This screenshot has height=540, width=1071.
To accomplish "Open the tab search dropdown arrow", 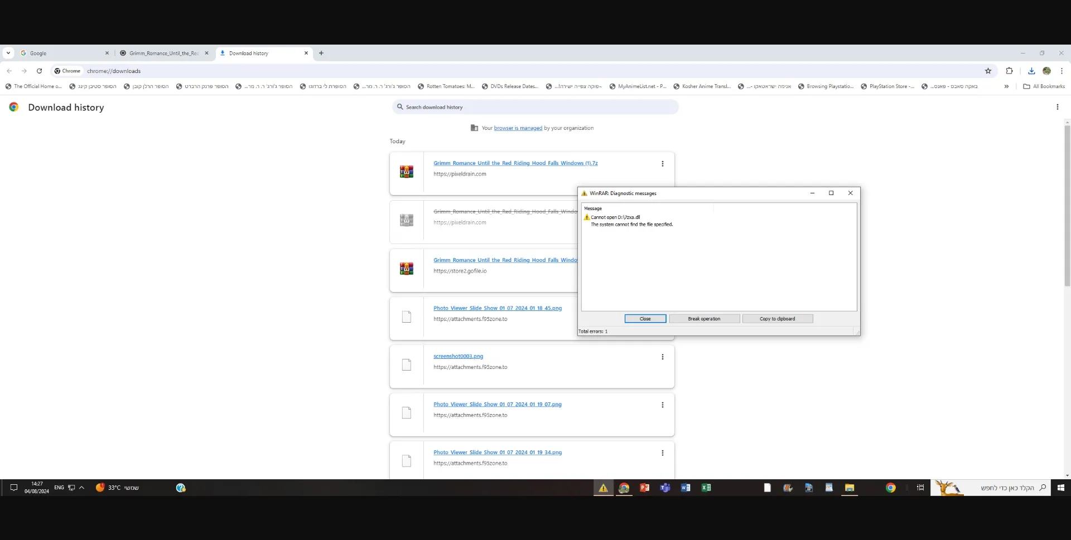I will pyautogui.click(x=8, y=53).
